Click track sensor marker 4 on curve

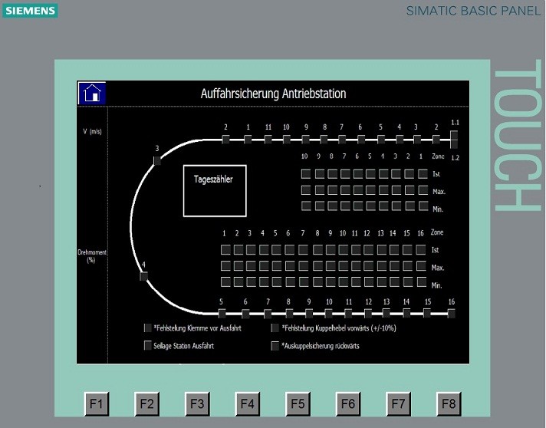click(143, 276)
